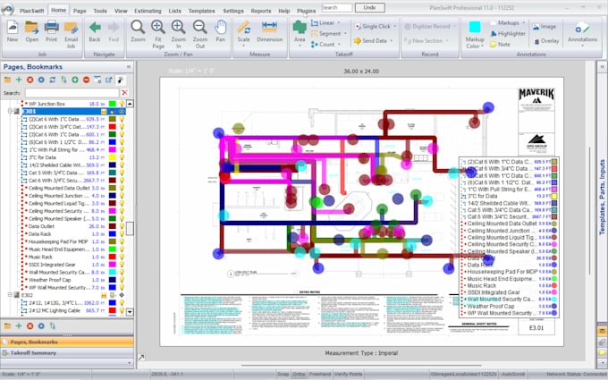Open a job with the Open icon
This screenshot has width=608, height=380.
click(x=32, y=31)
